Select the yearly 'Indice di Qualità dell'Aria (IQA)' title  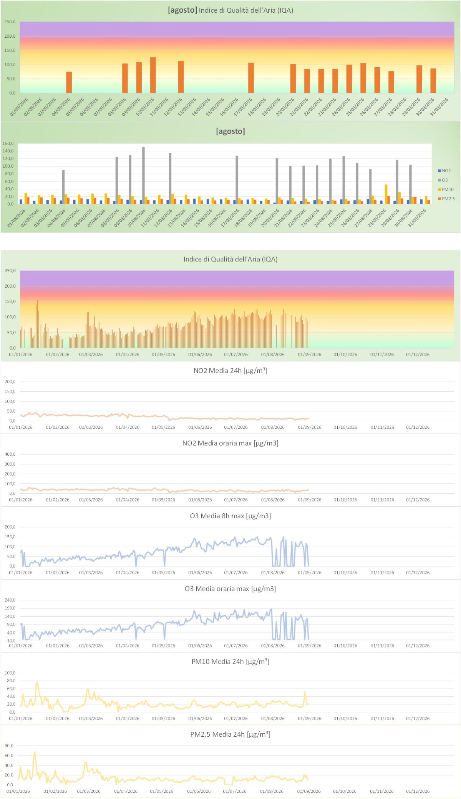click(230, 259)
